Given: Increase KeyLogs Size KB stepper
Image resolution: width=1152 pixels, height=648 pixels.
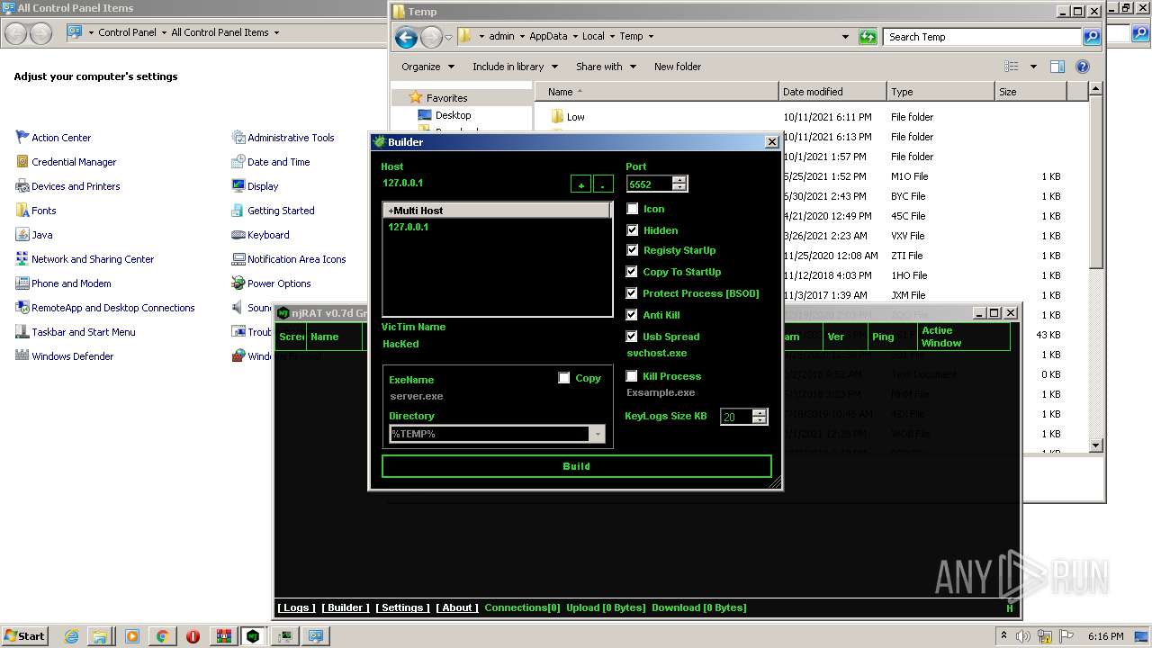Looking at the screenshot, I should tap(760, 413).
